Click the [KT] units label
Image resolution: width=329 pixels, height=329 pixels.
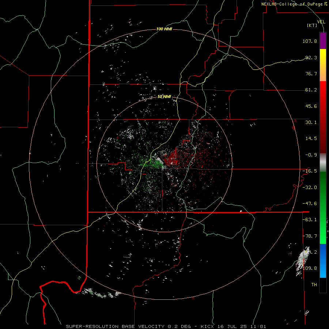click(x=312, y=25)
